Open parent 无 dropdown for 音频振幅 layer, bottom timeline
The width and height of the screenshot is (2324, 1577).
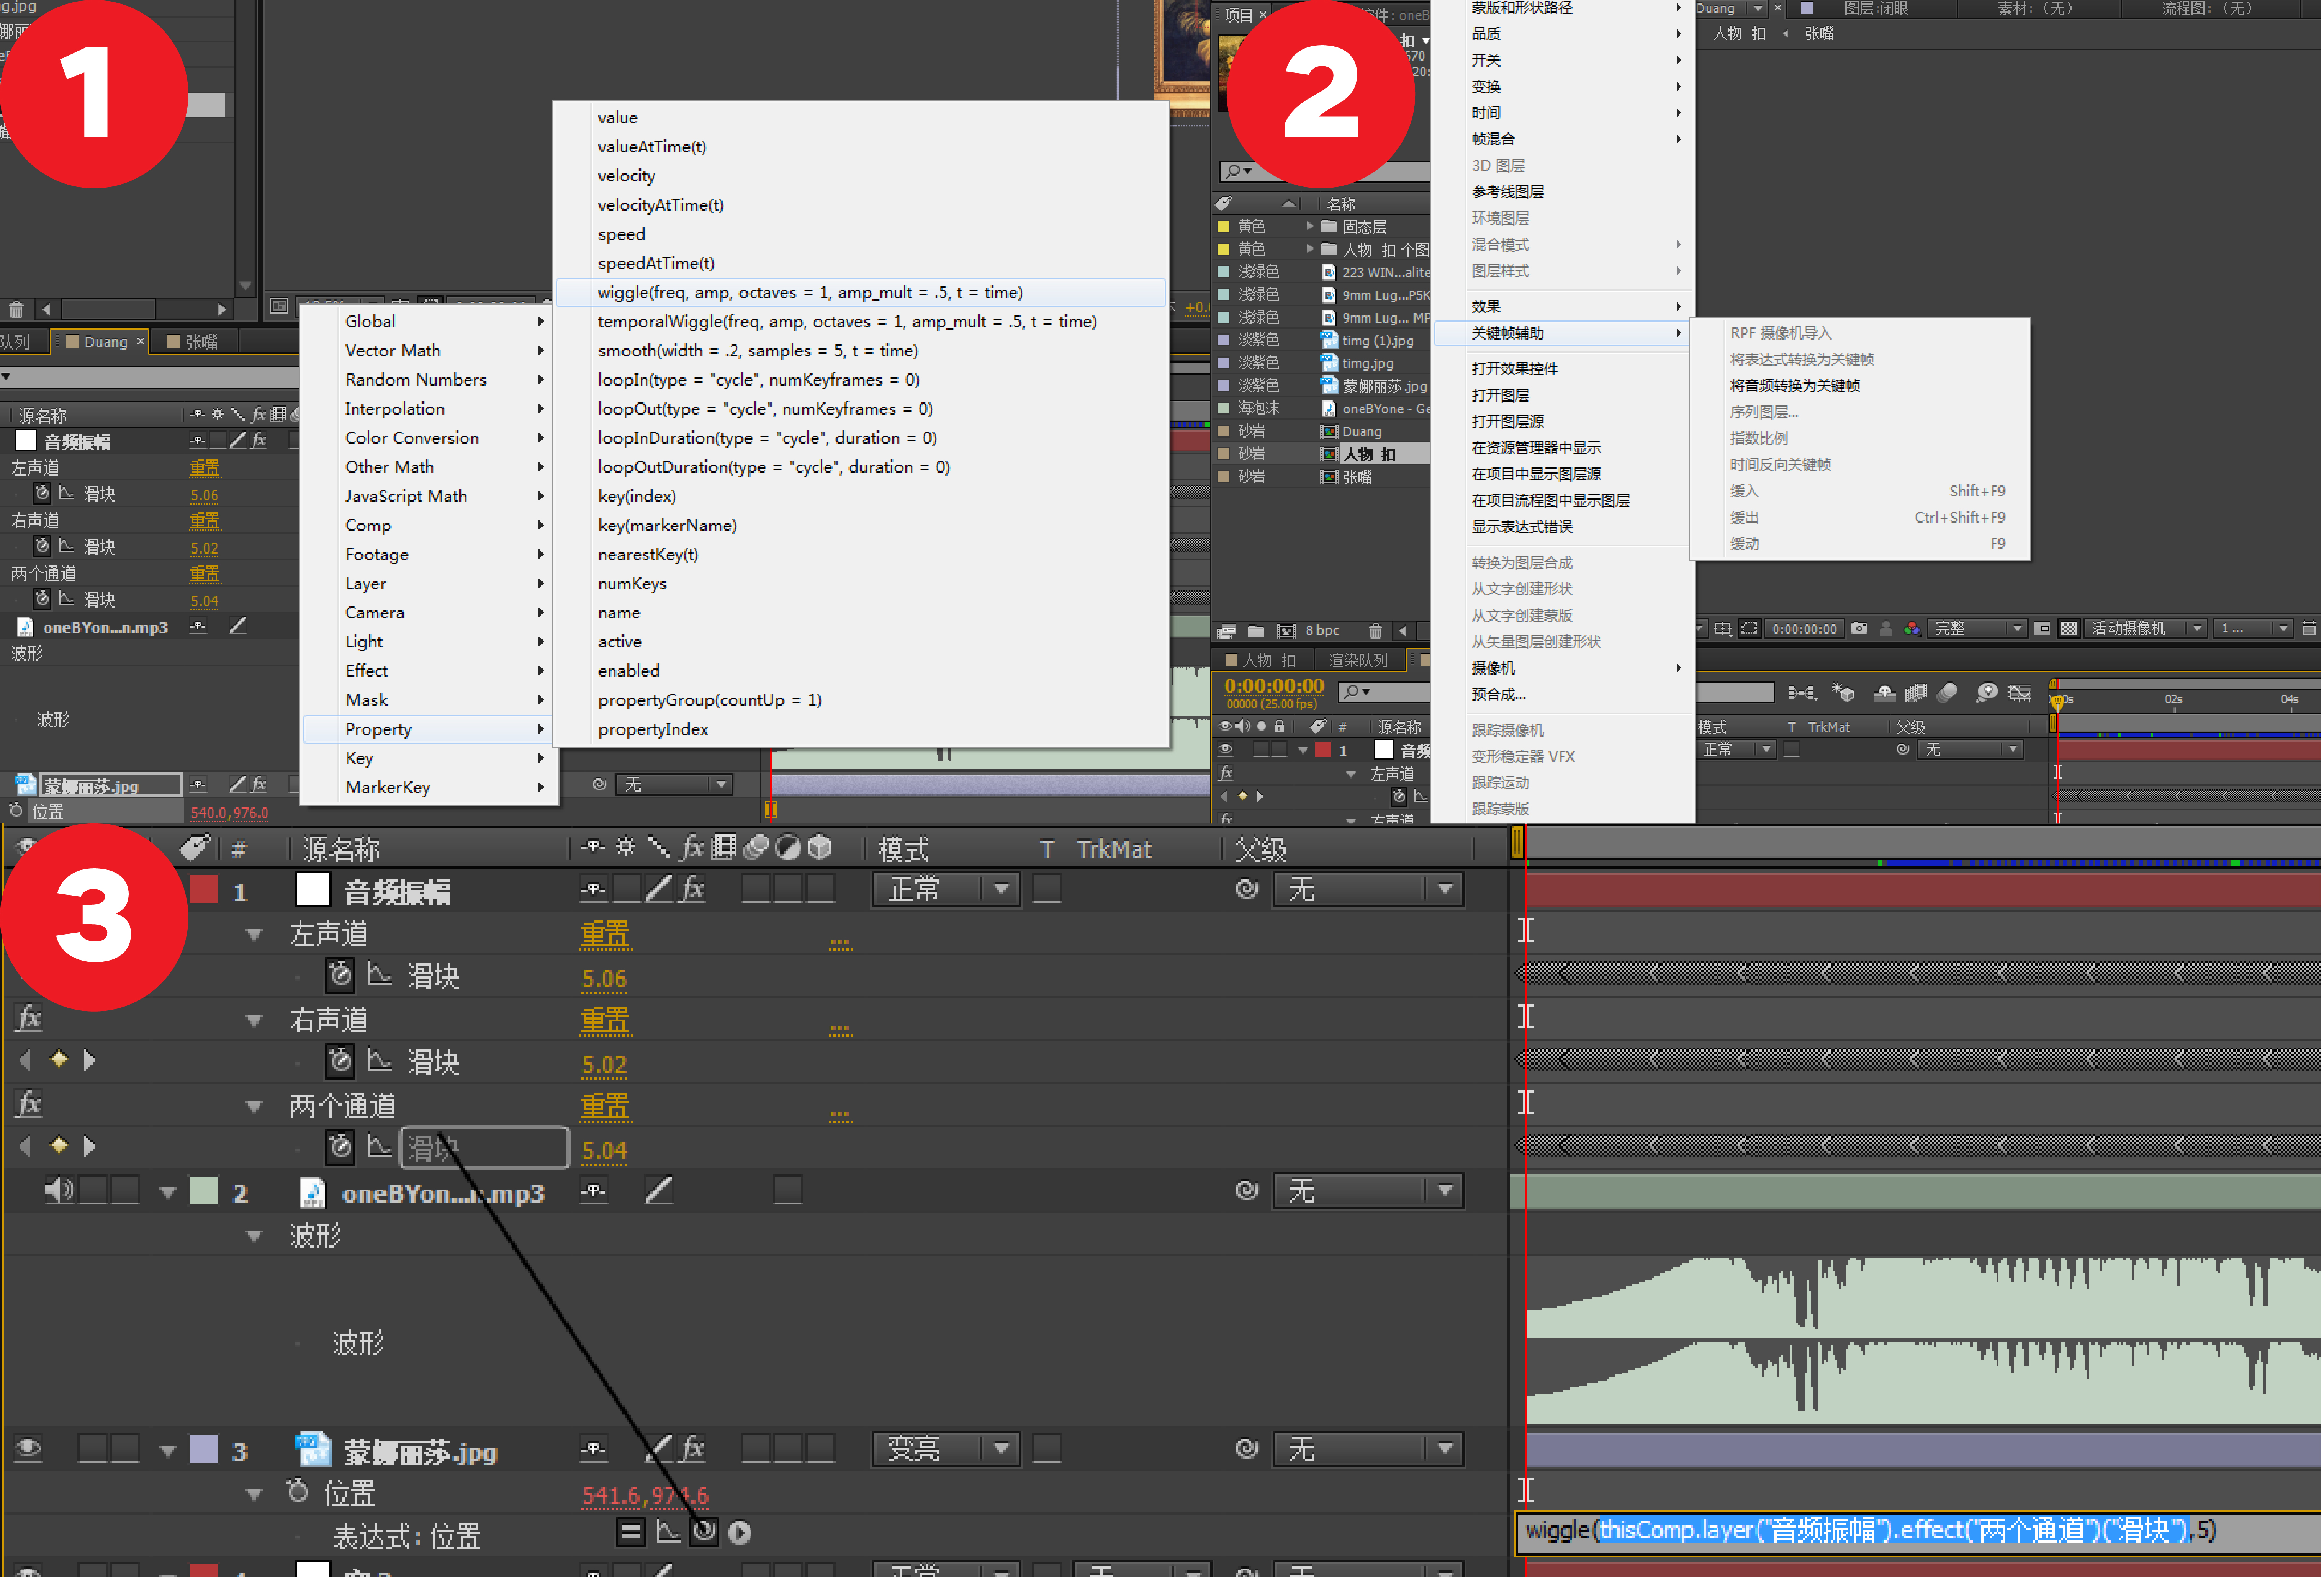[1369, 889]
